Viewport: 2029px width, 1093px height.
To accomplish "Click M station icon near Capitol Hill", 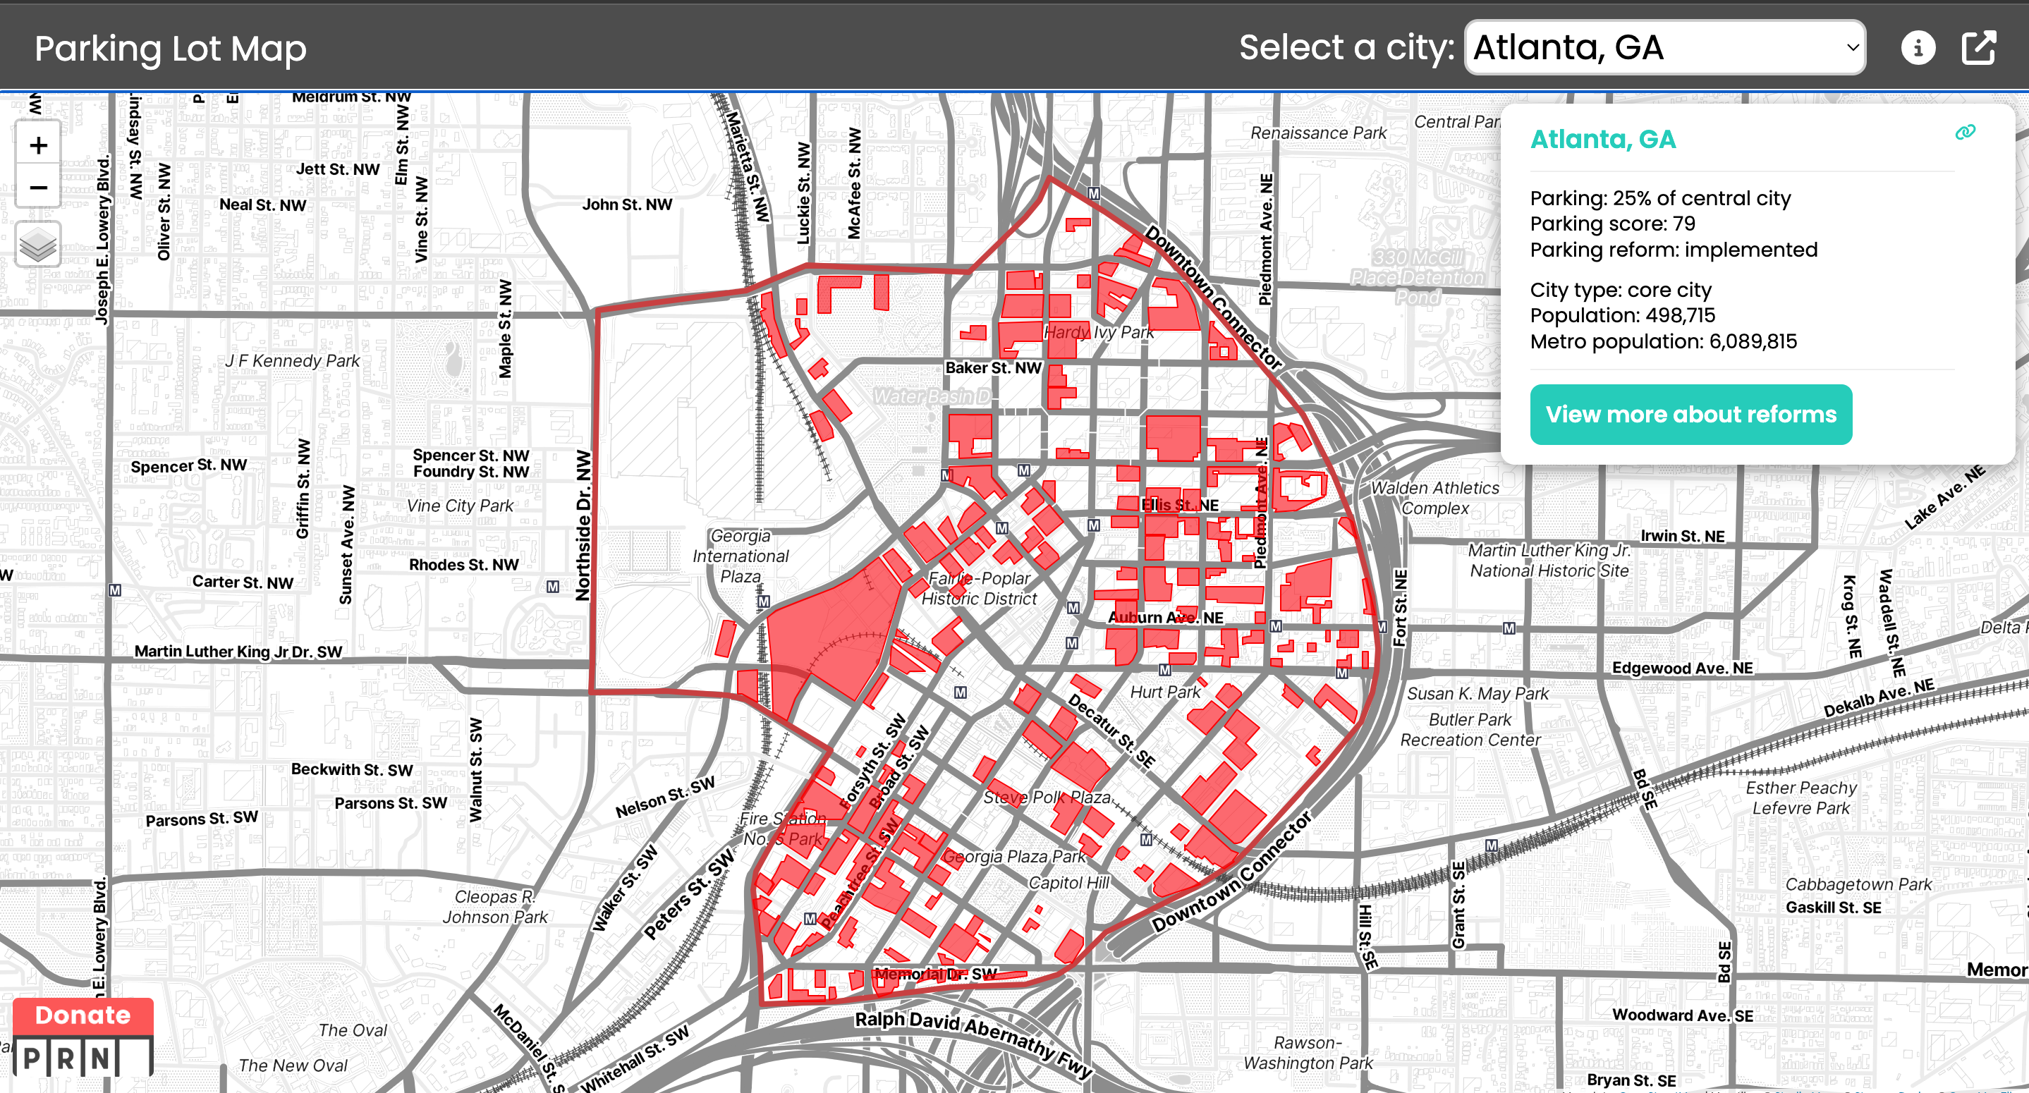I will click(1146, 839).
